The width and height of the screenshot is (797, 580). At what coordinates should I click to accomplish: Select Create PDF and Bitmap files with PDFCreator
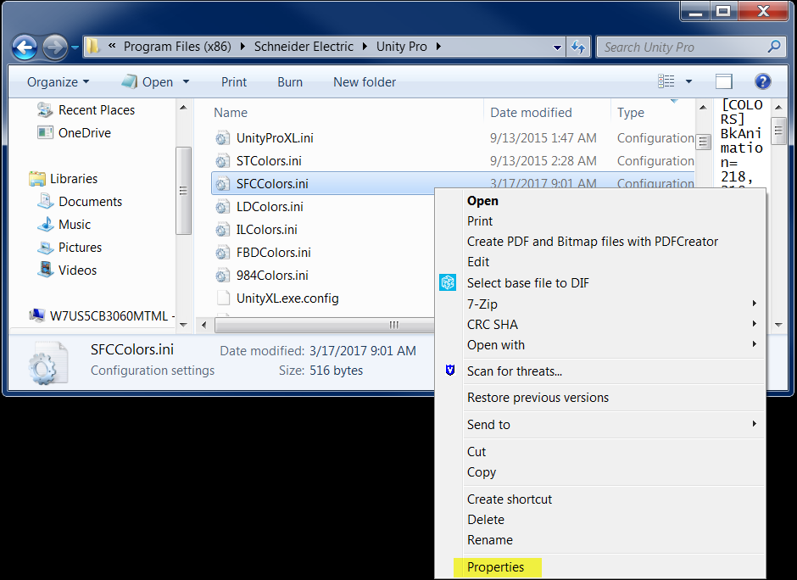pos(593,242)
